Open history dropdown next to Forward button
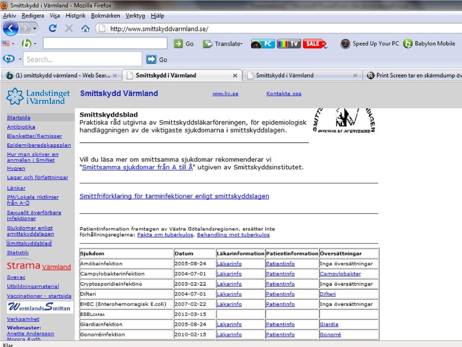This screenshot has width=462, height=347. (35, 28)
